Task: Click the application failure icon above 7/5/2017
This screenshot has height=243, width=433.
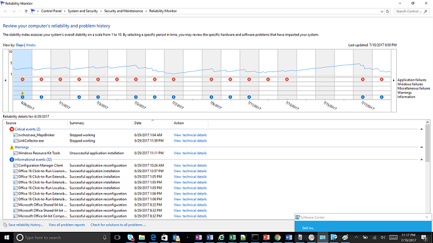Action: (136, 80)
